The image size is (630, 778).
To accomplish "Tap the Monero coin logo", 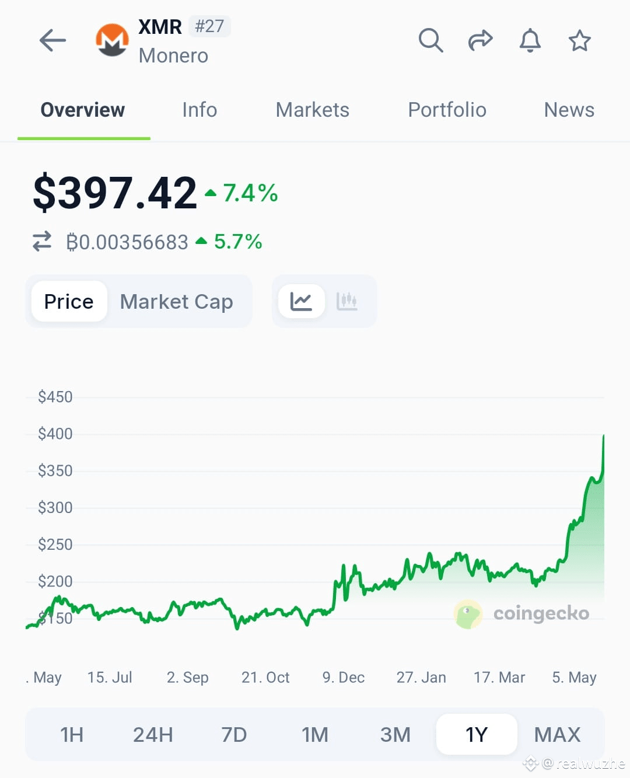I will [112, 40].
